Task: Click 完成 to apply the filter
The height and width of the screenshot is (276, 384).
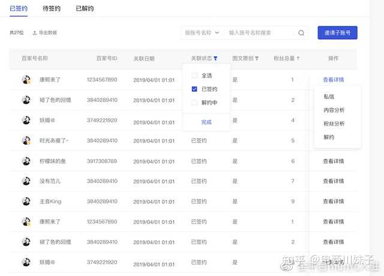Action: coord(206,122)
